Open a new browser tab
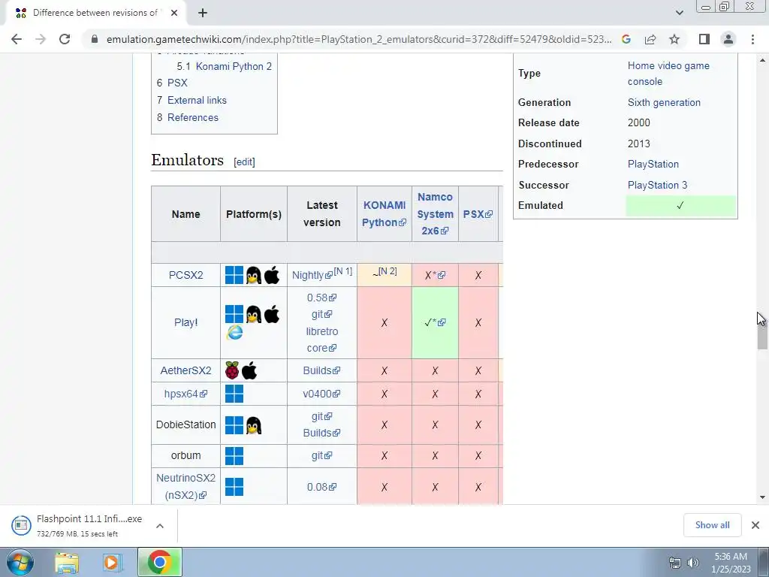 pyautogui.click(x=203, y=14)
